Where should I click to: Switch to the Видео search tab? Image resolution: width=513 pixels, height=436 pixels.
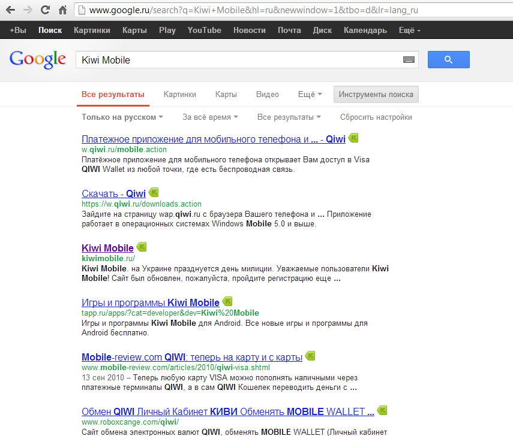[x=267, y=95]
